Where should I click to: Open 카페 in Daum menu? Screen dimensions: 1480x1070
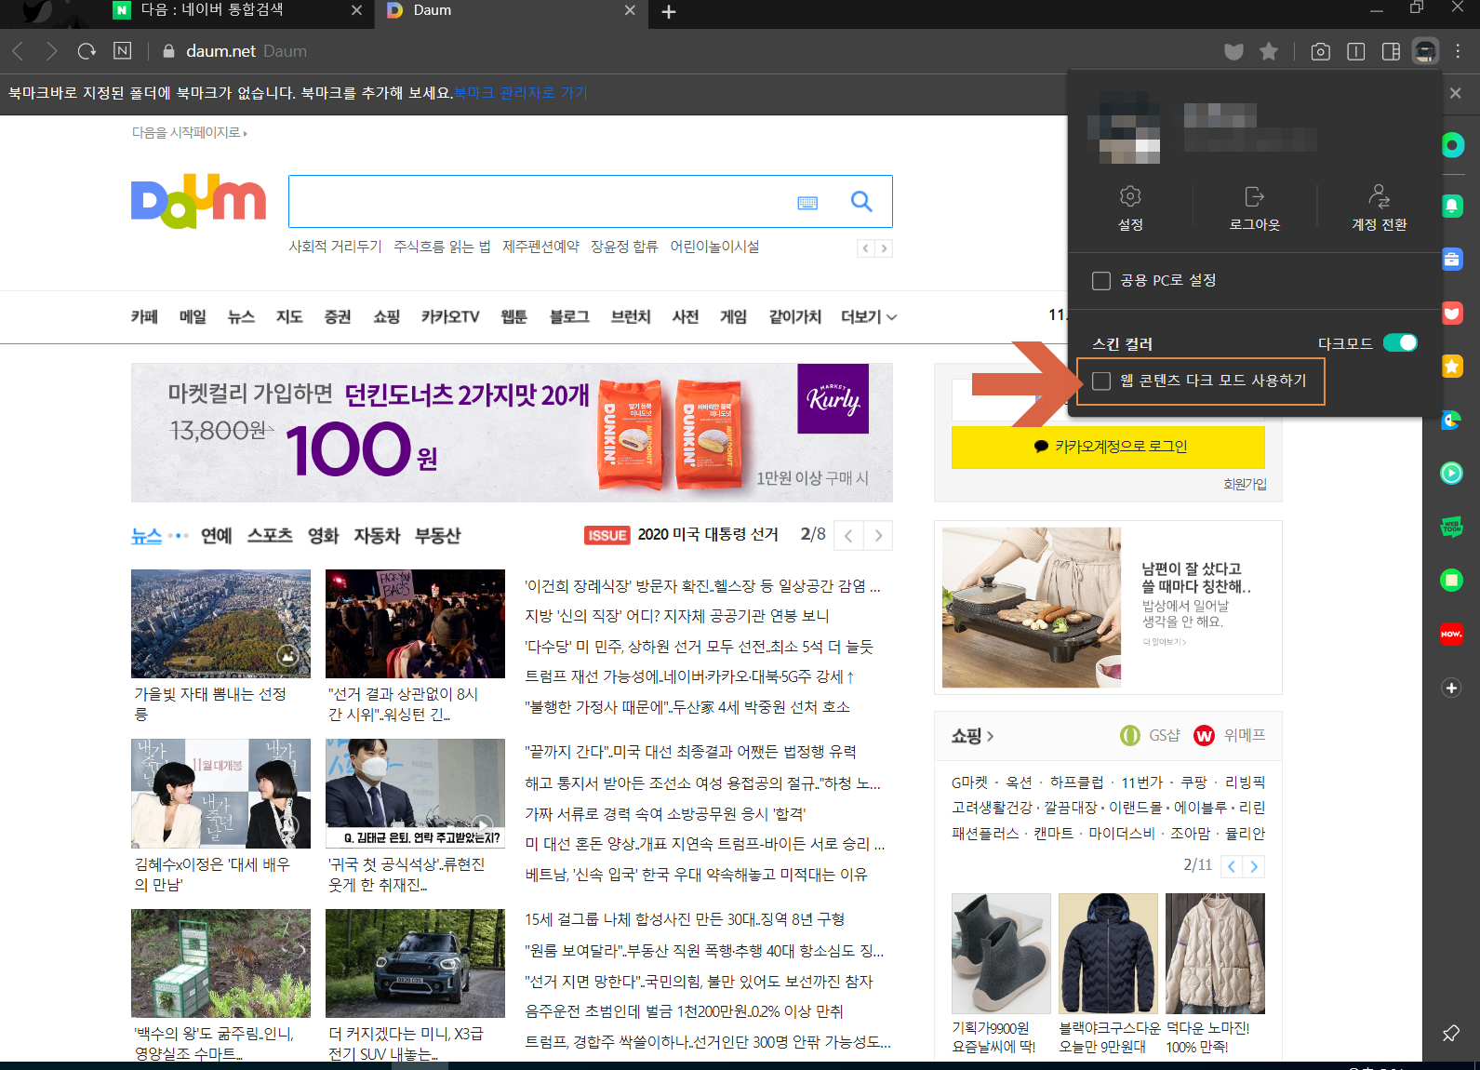(144, 317)
